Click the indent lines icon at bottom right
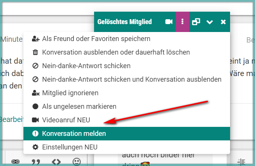255x166 pixels. (x=241, y=162)
